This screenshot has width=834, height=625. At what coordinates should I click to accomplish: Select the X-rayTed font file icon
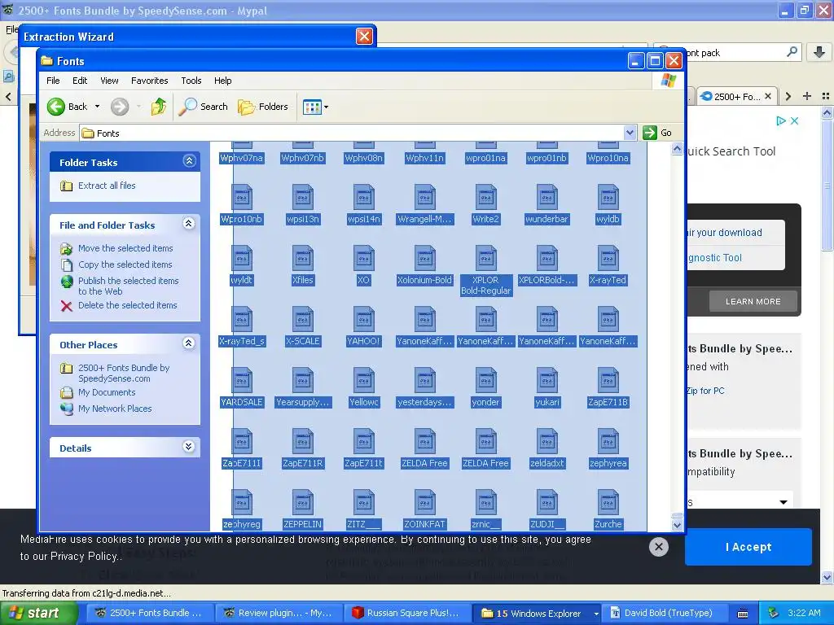(x=608, y=259)
